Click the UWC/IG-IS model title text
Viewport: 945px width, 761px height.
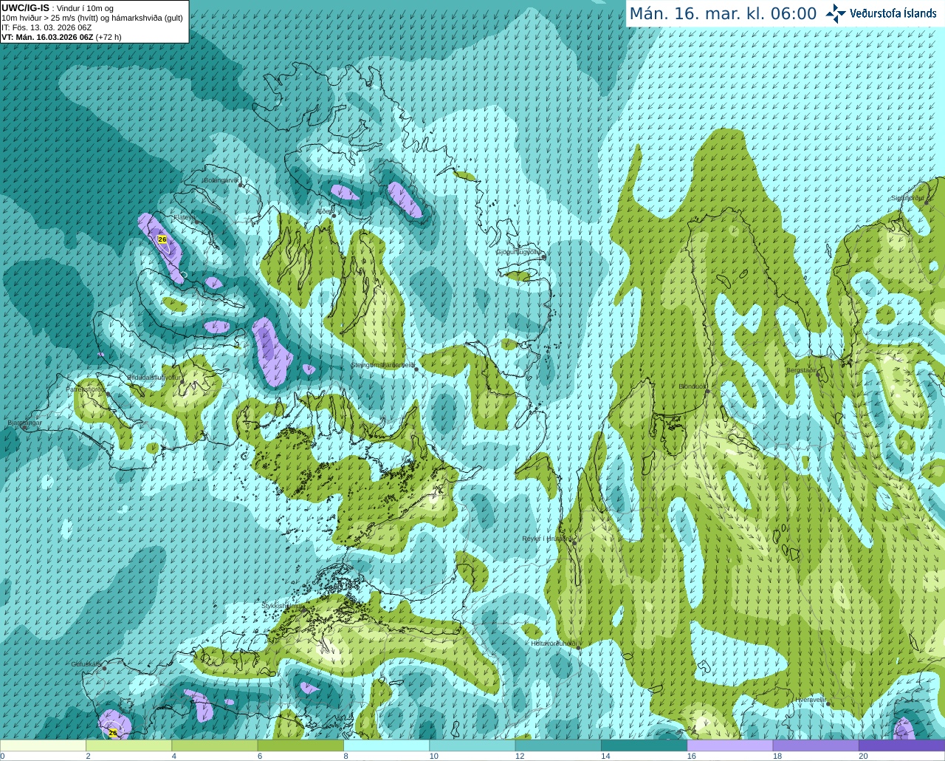(25, 7)
